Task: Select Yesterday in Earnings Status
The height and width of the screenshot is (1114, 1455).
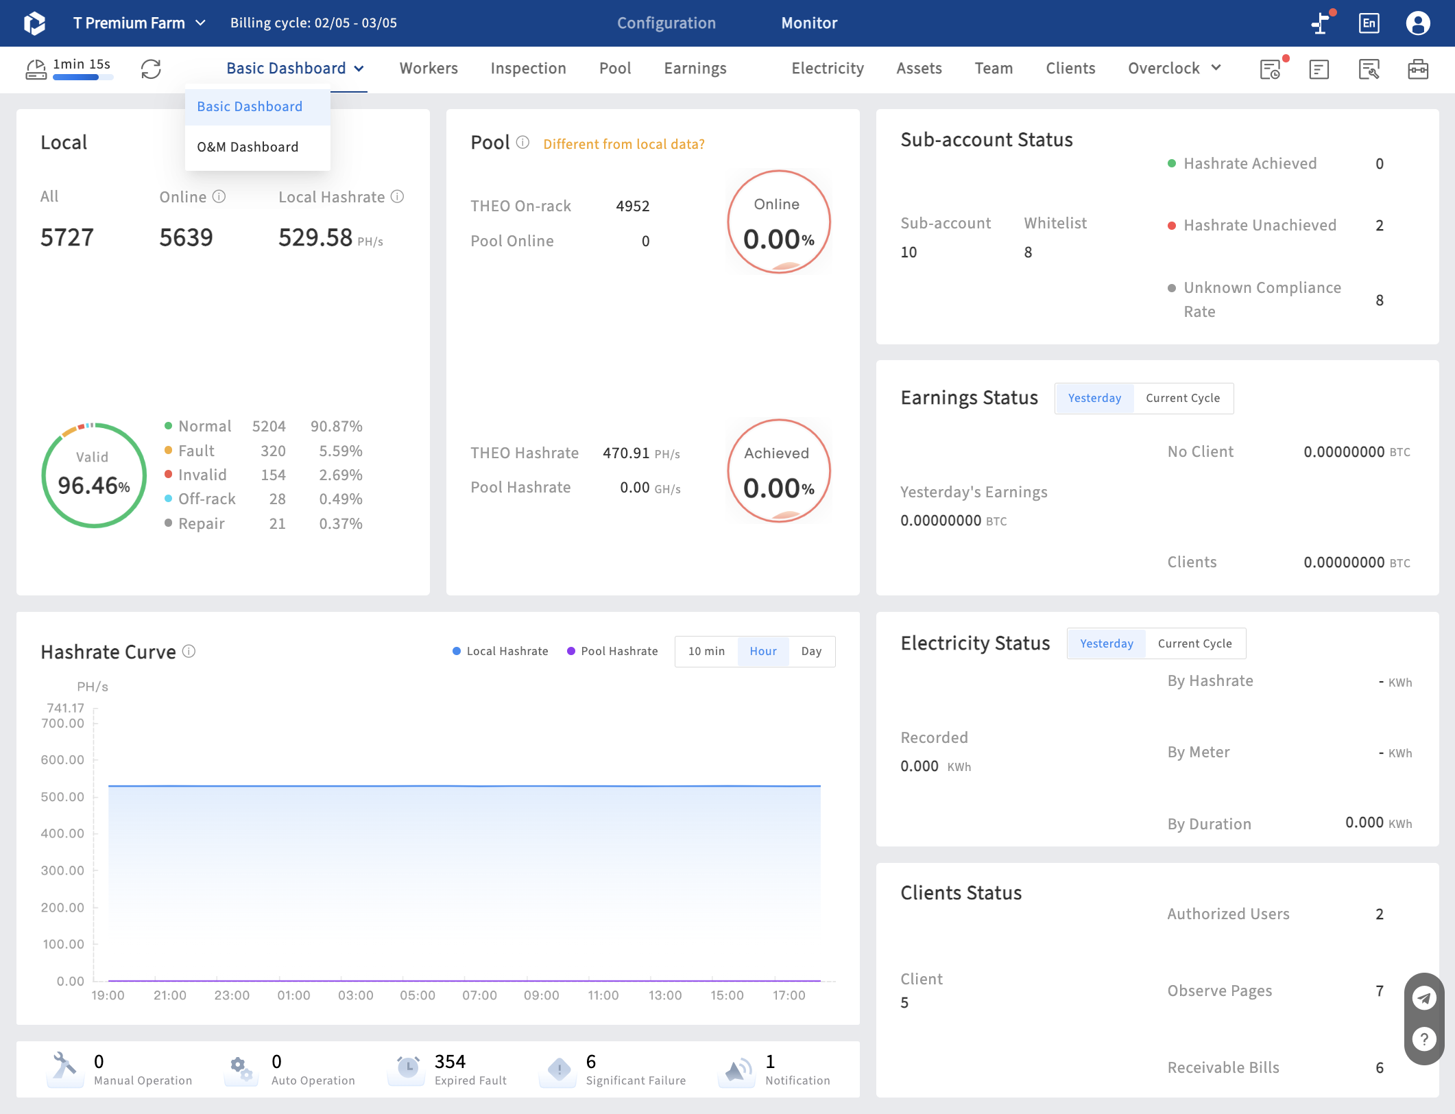Action: pos(1094,398)
